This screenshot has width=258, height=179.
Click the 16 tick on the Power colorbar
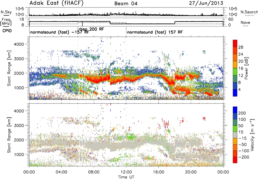(x=241, y=68)
